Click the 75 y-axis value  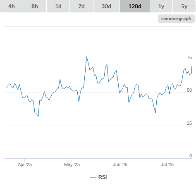coord(189,57)
